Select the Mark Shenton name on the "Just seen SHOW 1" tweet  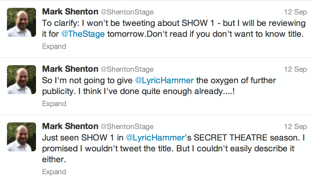point(70,126)
